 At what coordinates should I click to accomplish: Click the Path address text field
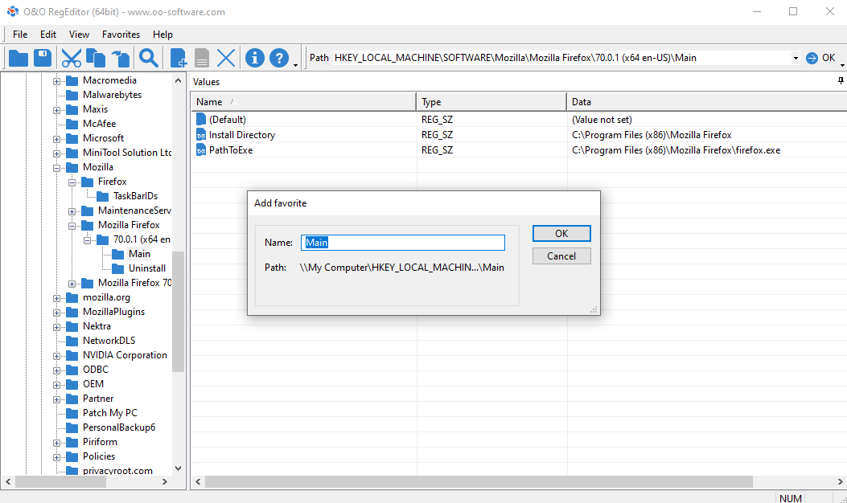561,58
